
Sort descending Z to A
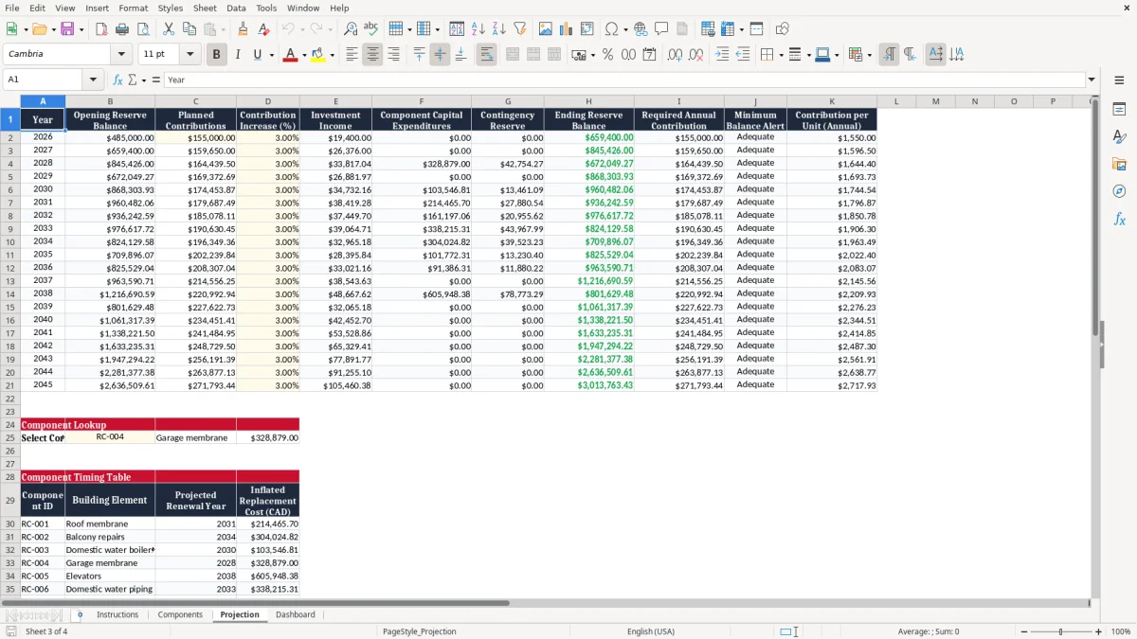(498, 29)
